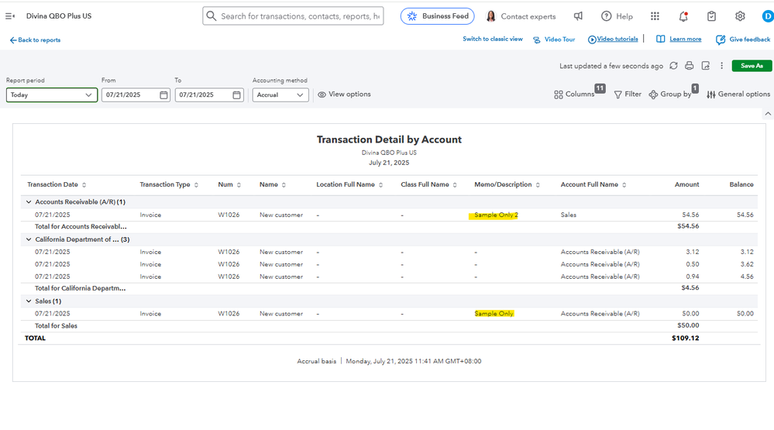Click the refresh report icon

pos(673,66)
